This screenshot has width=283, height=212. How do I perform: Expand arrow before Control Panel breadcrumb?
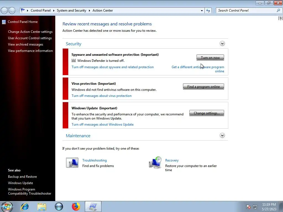point(28,11)
